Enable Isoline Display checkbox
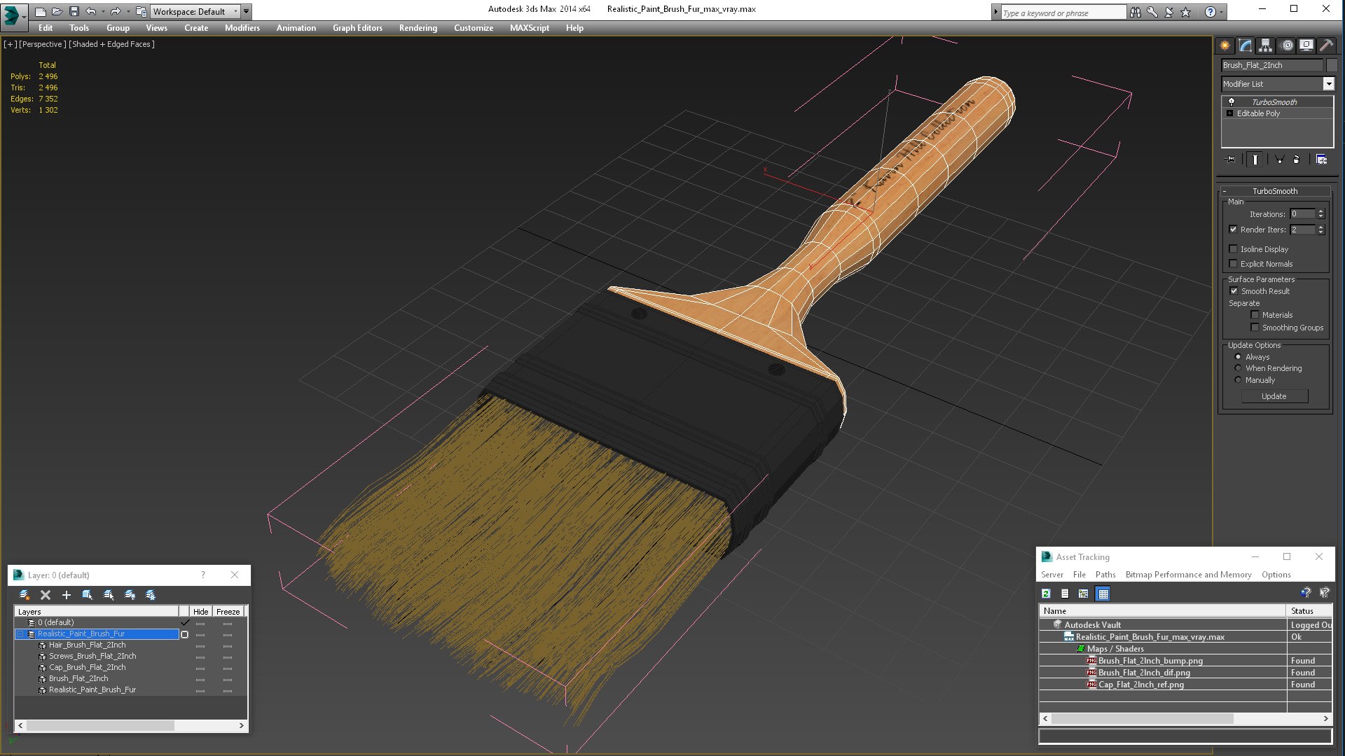 point(1234,249)
